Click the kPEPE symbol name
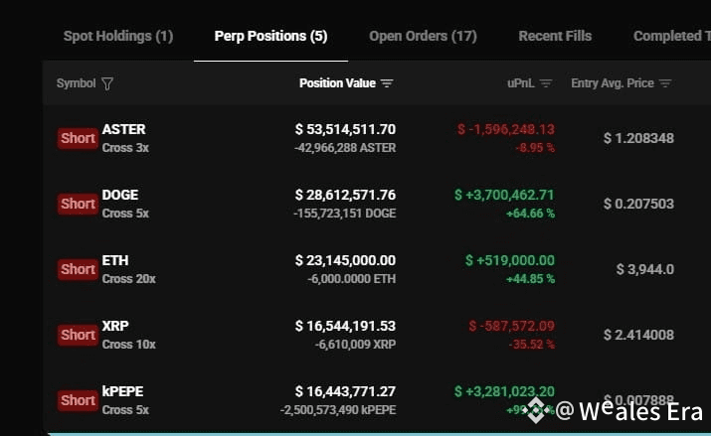The image size is (711, 436). (123, 391)
